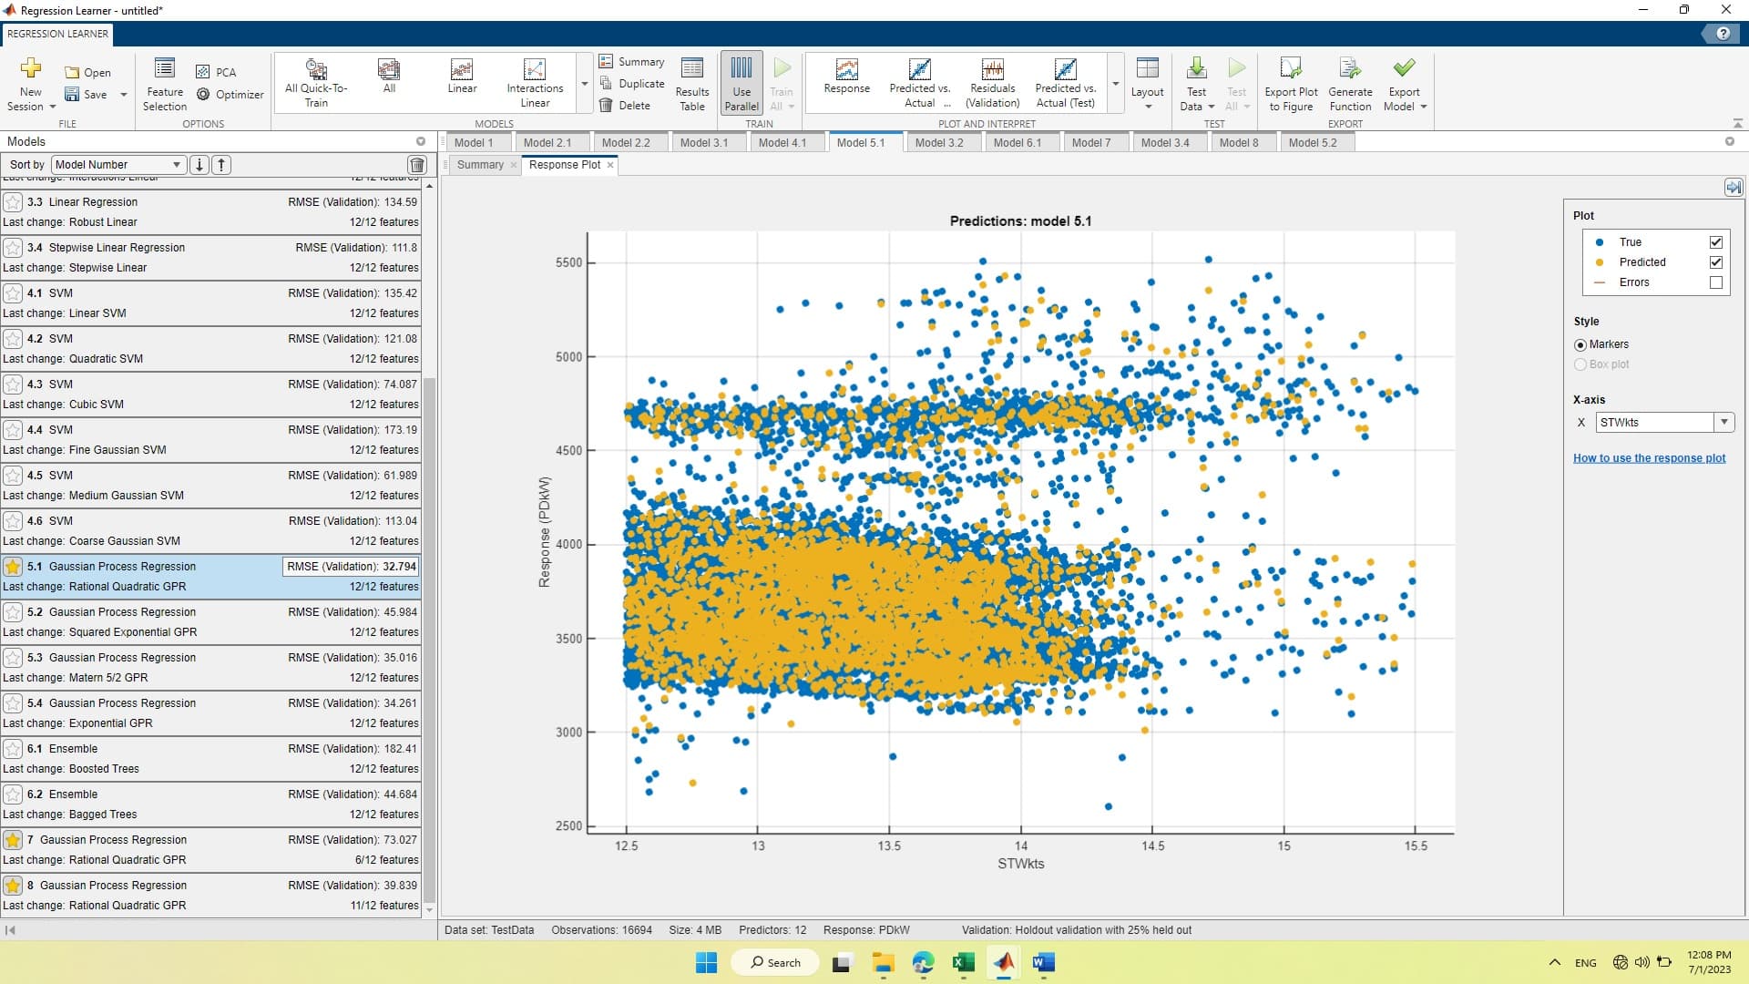
Task: Toggle favorite star for model 3.3
Action: click(13, 202)
